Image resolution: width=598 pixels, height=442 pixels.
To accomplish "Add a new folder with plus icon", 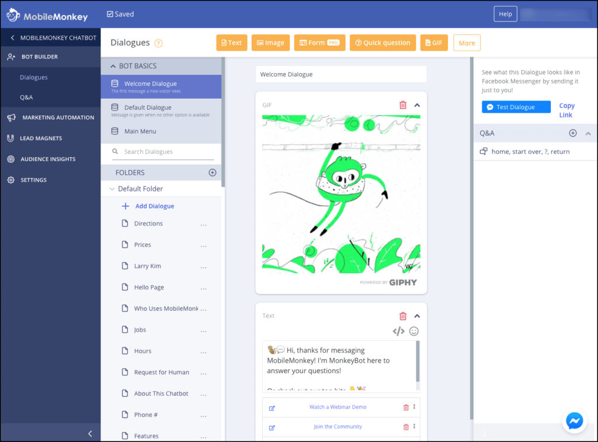I will [213, 173].
